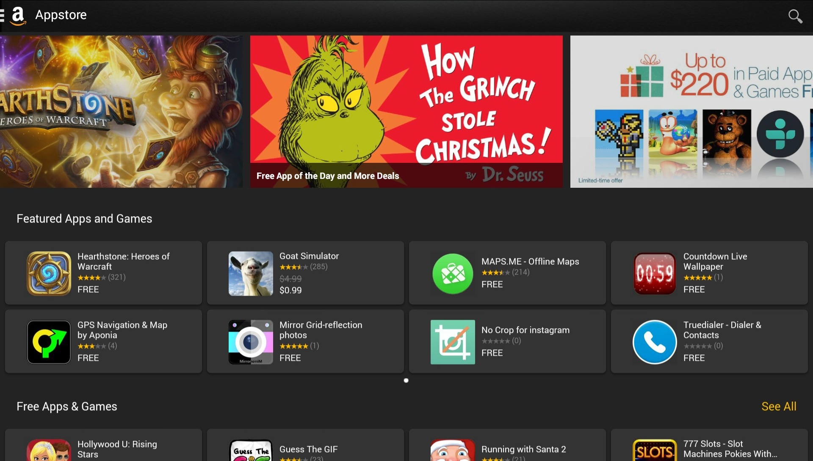Viewport: 813px width, 461px height.
Task: Open the hamburger menu beside Amazon logo
Action: [x=2, y=16]
